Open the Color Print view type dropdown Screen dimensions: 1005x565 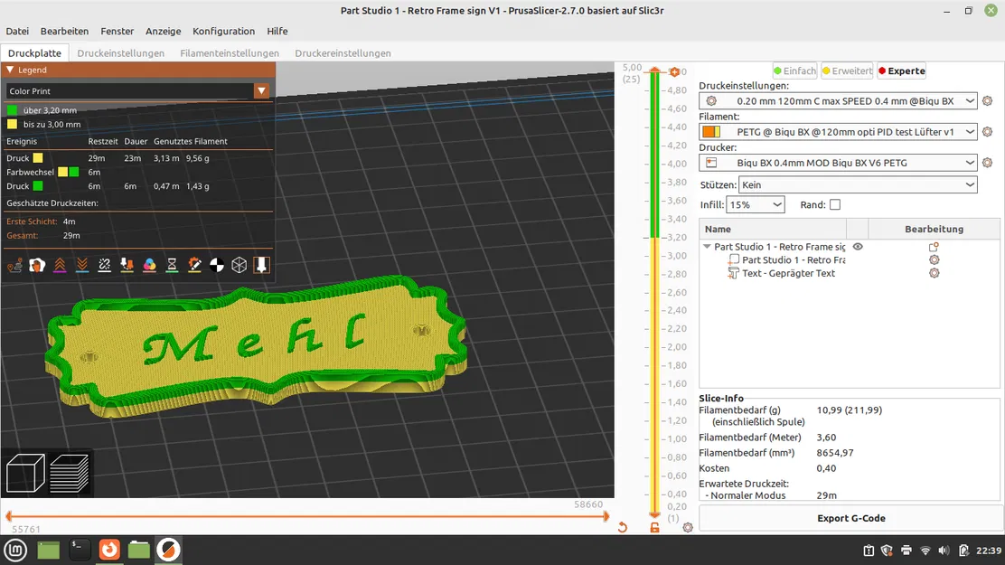tap(137, 91)
